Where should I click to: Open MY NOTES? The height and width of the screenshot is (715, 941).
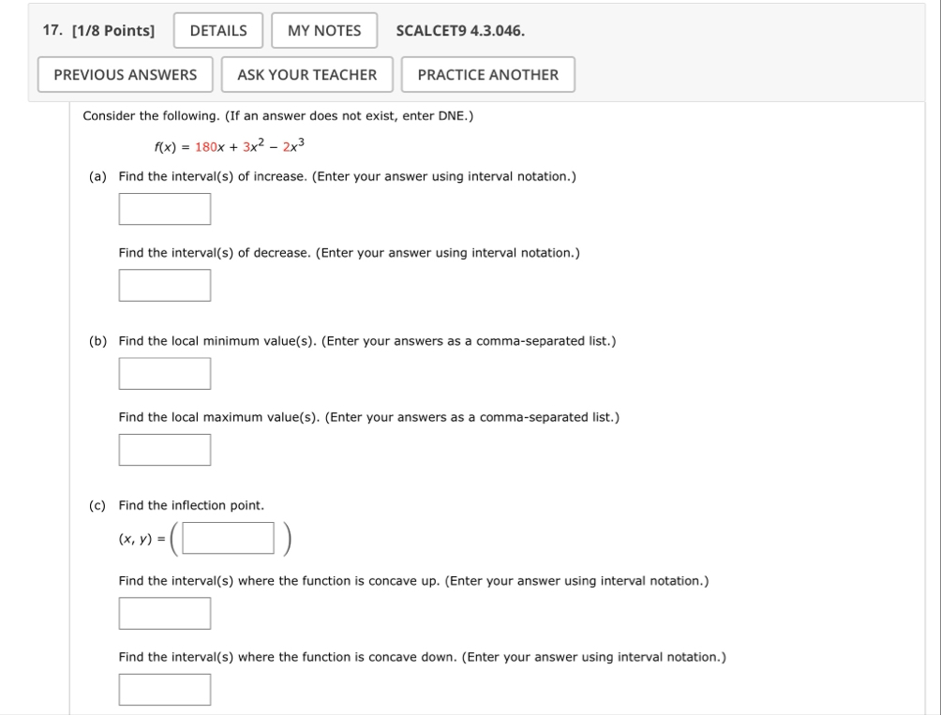coord(324,31)
